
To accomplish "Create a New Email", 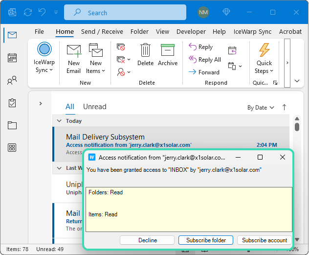I will pos(74,58).
